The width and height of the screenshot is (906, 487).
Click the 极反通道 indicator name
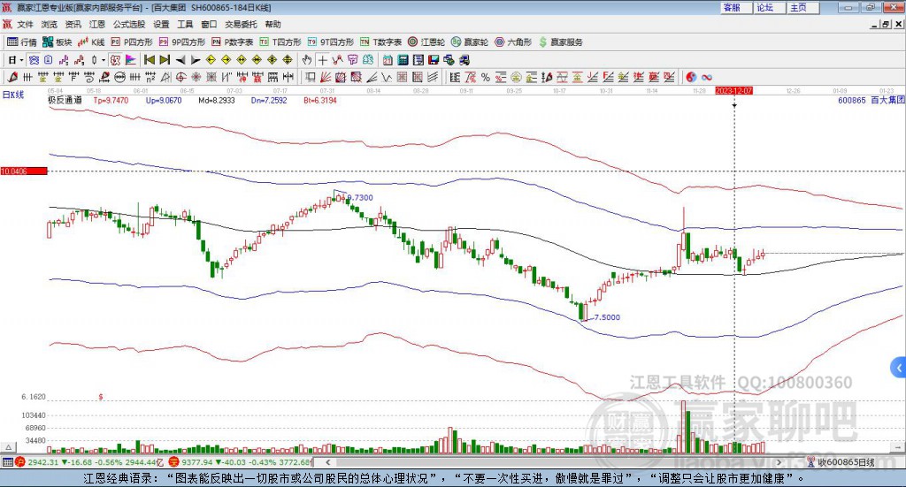pyautogui.click(x=65, y=100)
